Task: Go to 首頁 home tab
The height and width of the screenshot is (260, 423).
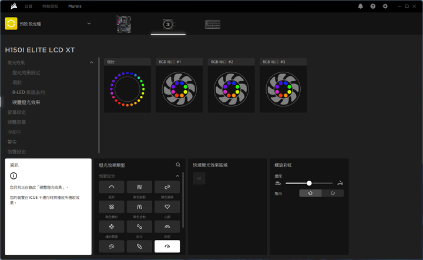Action: coord(28,6)
